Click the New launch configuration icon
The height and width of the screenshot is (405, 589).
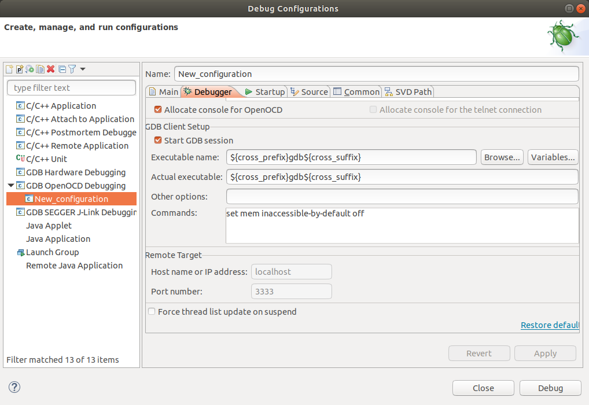[x=9, y=69]
